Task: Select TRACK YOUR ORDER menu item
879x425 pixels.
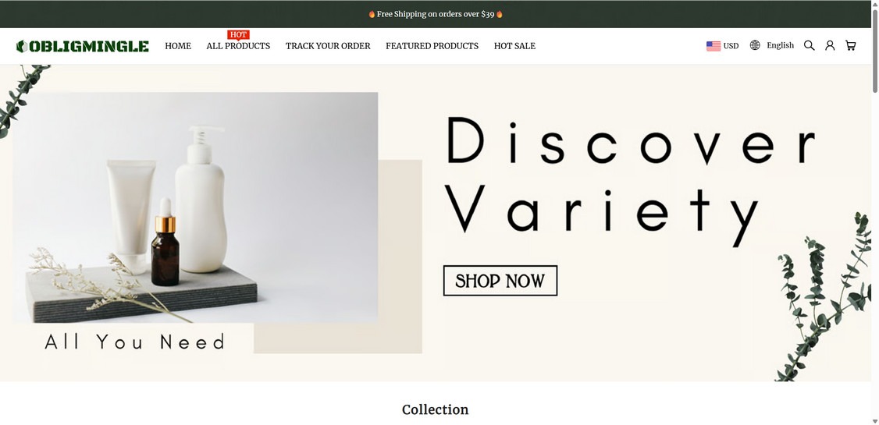Action: tap(328, 46)
